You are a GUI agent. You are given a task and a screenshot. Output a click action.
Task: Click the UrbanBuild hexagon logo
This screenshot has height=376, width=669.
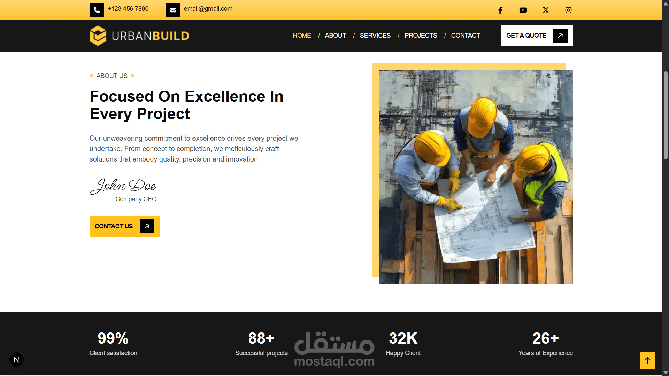point(98,36)
